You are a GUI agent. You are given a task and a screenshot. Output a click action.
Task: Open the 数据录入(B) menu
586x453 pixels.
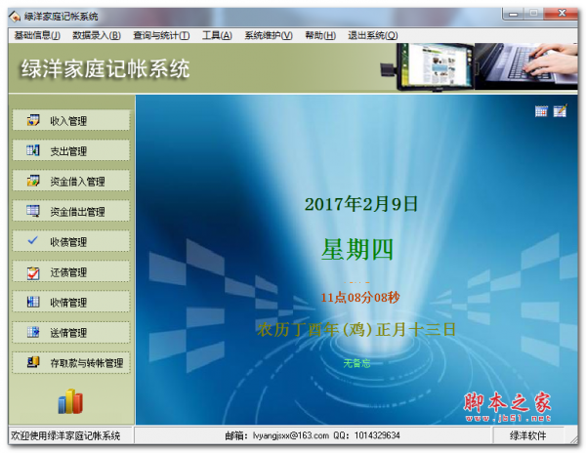pyautogui.click(x=97, y=35)
